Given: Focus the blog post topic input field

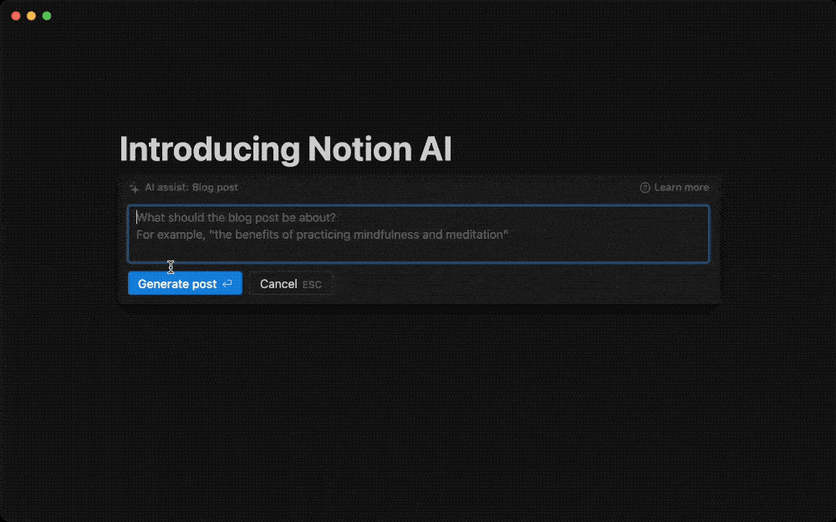Looking at the screenshot, I should [x=419, y=234].
